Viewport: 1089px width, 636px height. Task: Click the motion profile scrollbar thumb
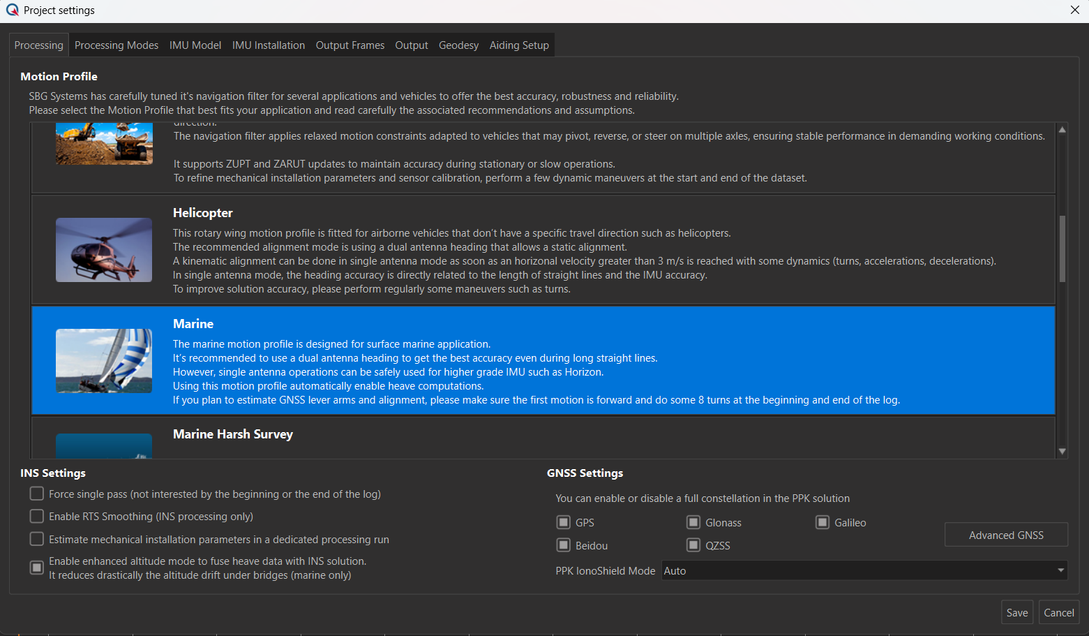pyautogui.click(x=1062, y=249)
